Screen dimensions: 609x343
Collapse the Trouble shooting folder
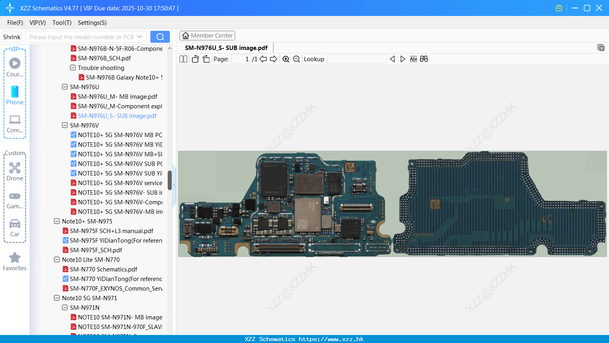(73, 68)
